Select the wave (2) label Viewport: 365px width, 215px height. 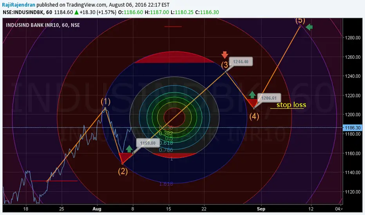[x=123, y=171]
